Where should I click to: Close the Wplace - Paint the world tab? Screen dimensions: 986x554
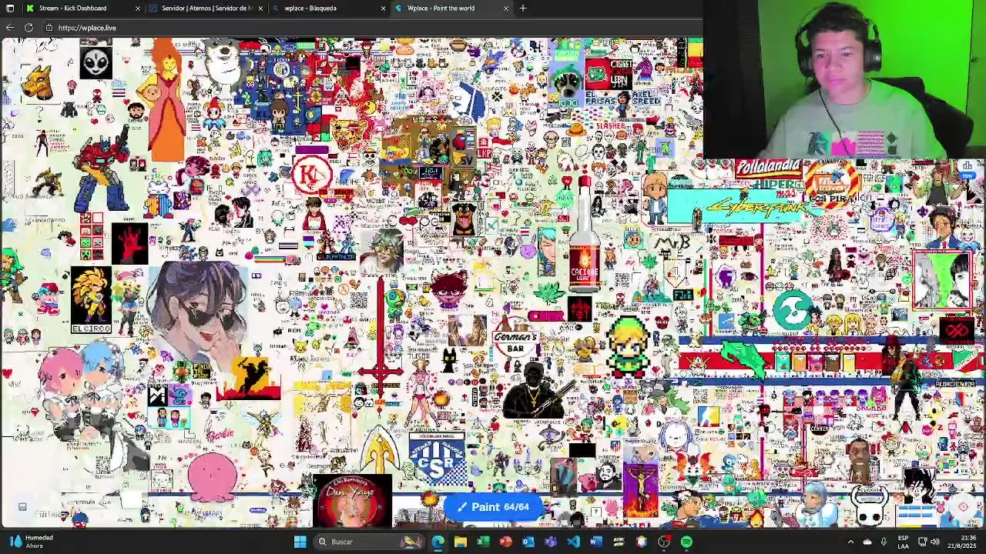506,8
